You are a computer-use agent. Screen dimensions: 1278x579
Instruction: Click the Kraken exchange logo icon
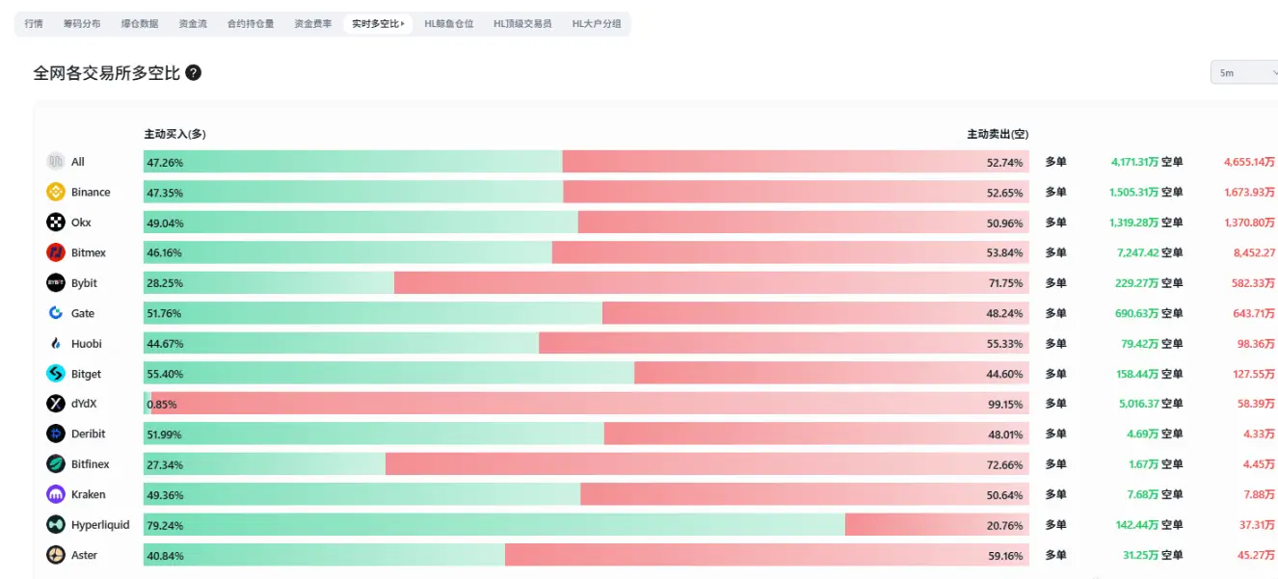[x=56, y=494]
